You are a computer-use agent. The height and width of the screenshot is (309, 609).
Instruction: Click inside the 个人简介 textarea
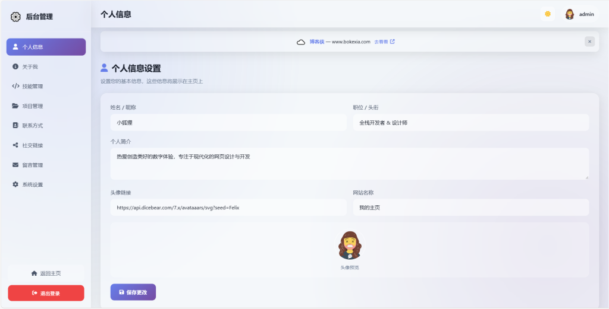click(x=350, y=164)
